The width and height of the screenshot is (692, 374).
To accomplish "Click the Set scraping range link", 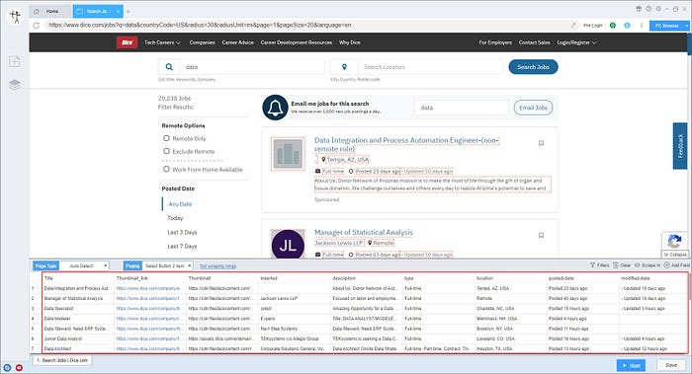I will (218, 266).
